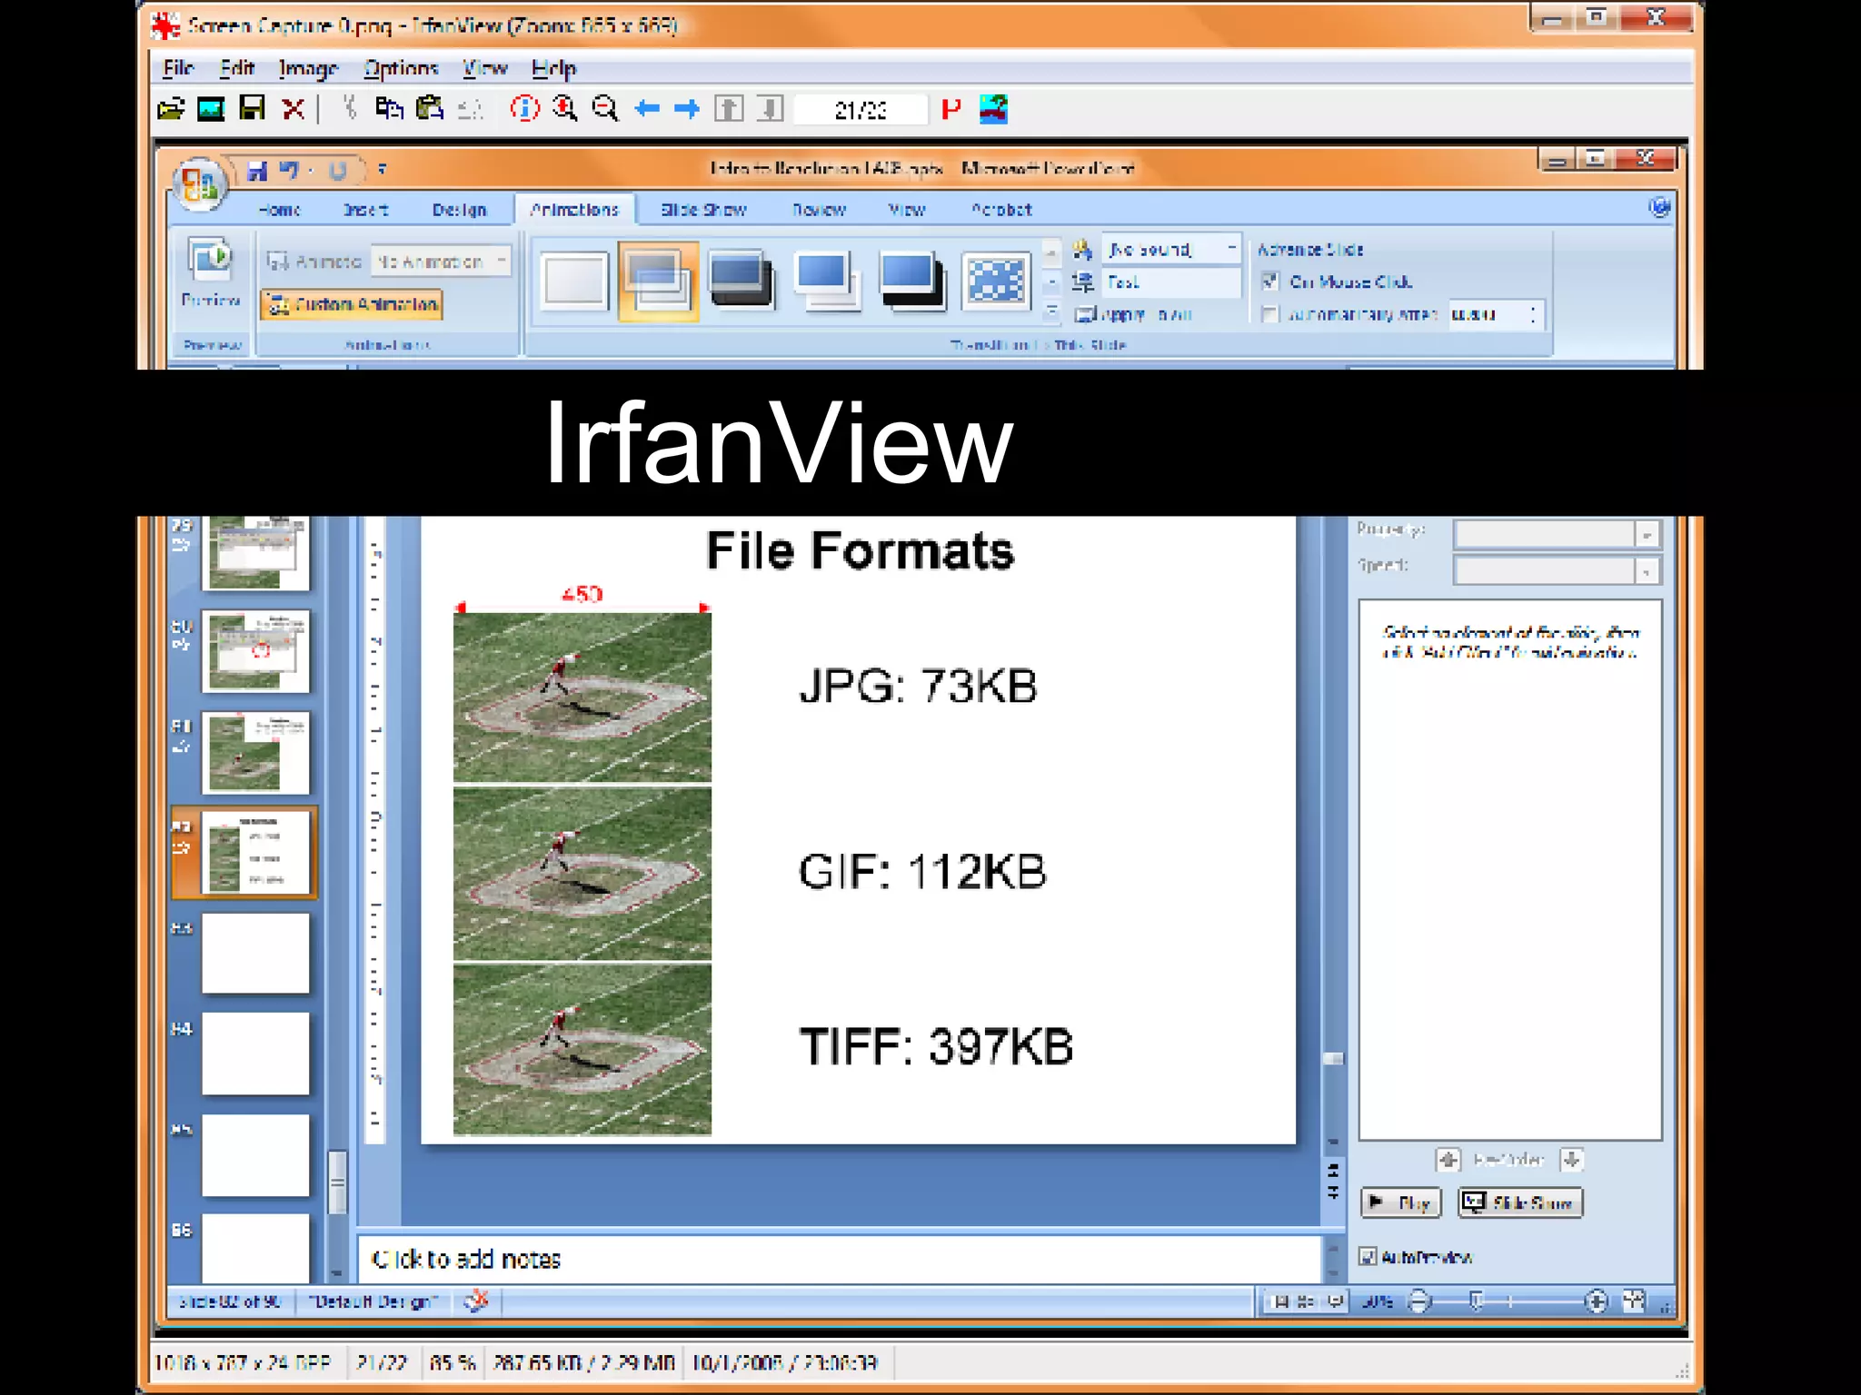This screenshot has height=1395, width=1861.
Task: Click the PowerPoint zoom out minus button
Action: (1419, 1301)
